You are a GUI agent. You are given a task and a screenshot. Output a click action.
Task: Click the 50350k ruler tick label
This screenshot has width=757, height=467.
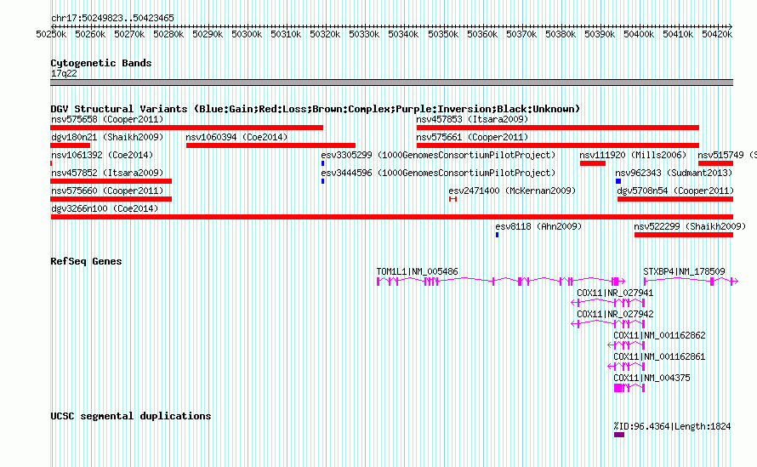tap(442, 34)
